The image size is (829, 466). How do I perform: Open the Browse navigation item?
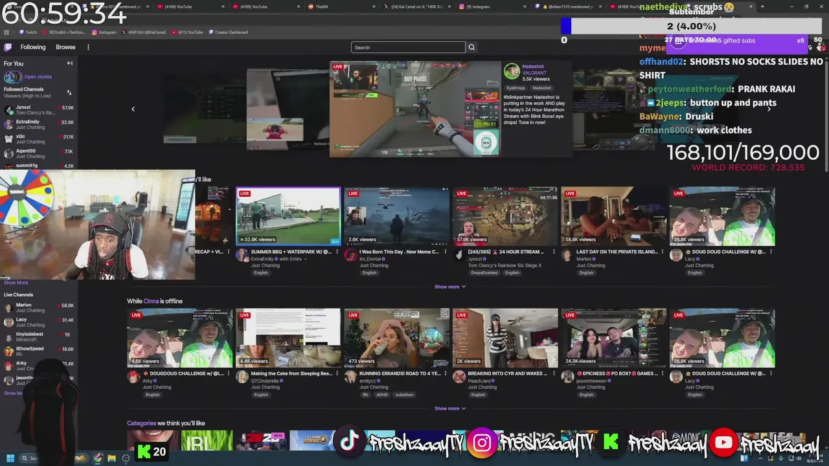coord(65,47)
